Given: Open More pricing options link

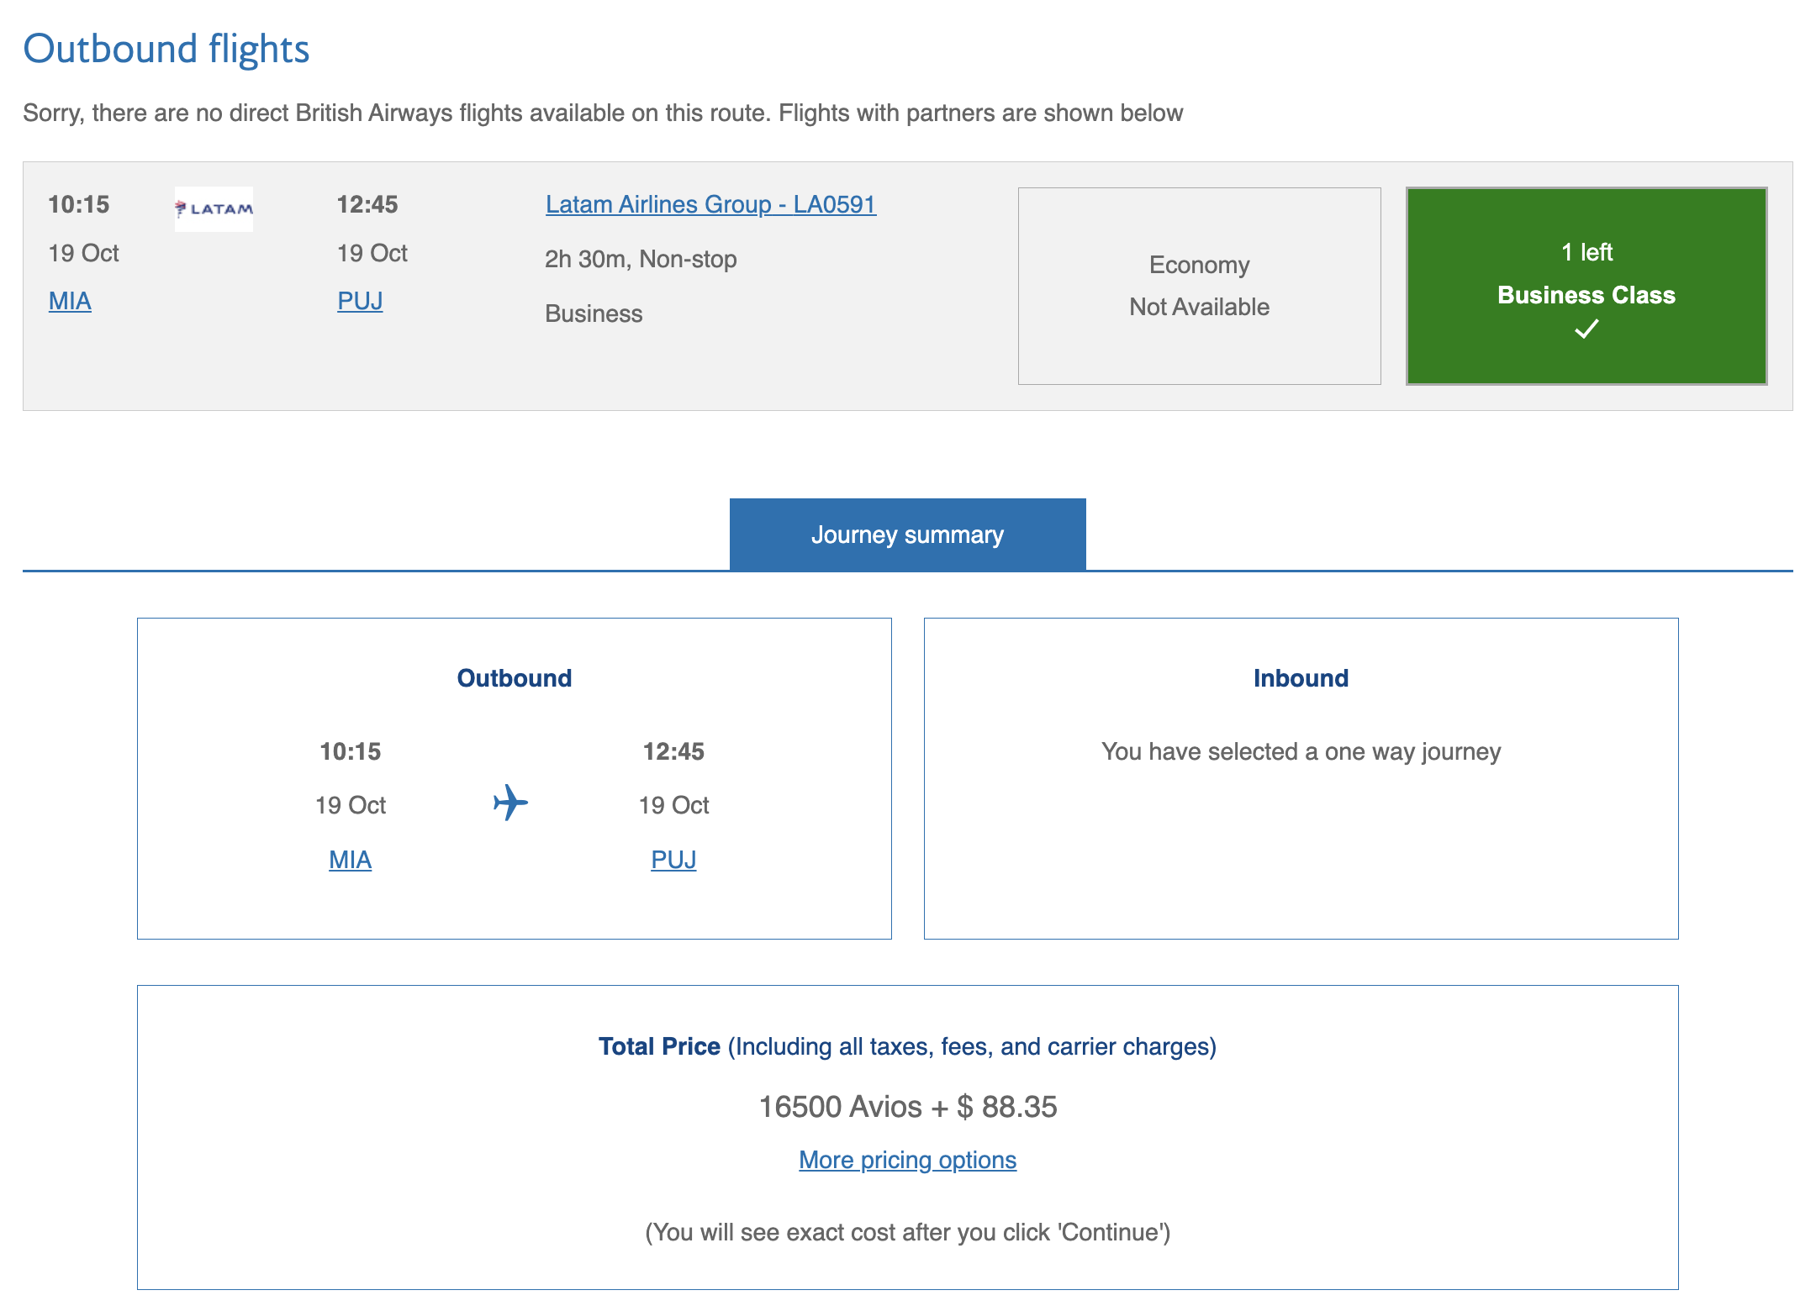Looking at the screenshot, I should (x=907, y=1160).
